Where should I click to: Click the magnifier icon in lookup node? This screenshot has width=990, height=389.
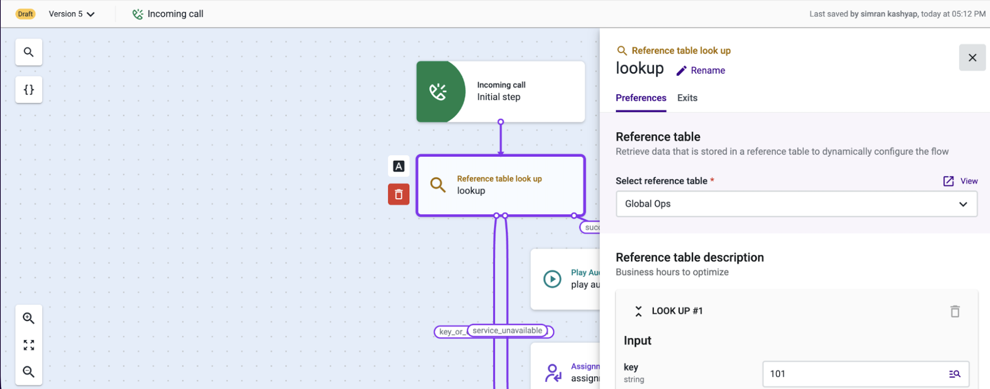coord(438,185)
